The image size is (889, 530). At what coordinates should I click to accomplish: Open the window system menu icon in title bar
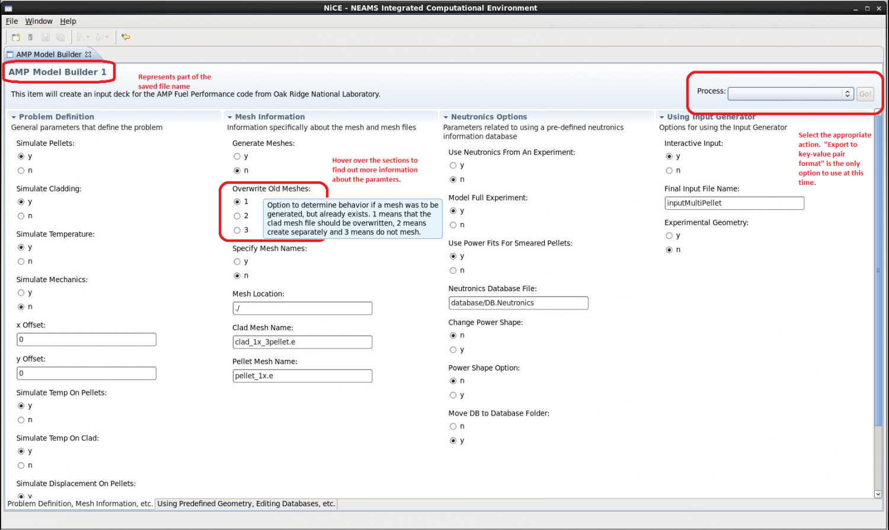pos(8,8)
